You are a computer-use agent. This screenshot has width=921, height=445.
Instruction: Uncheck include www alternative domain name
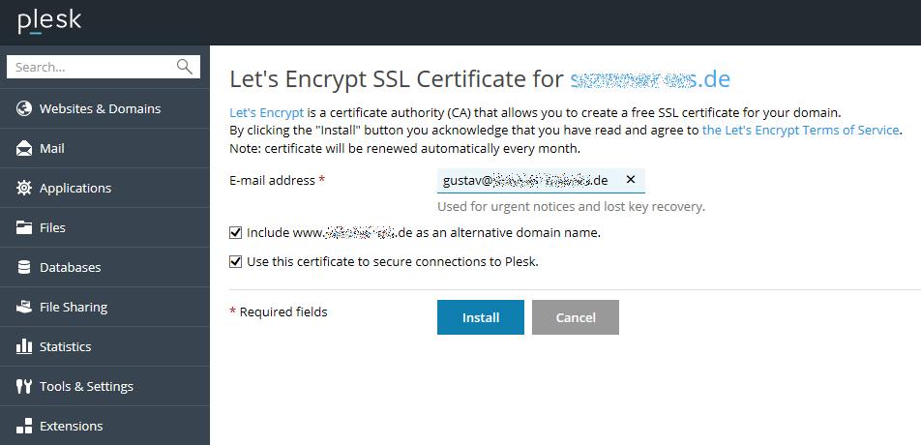[x=235, y=232]
